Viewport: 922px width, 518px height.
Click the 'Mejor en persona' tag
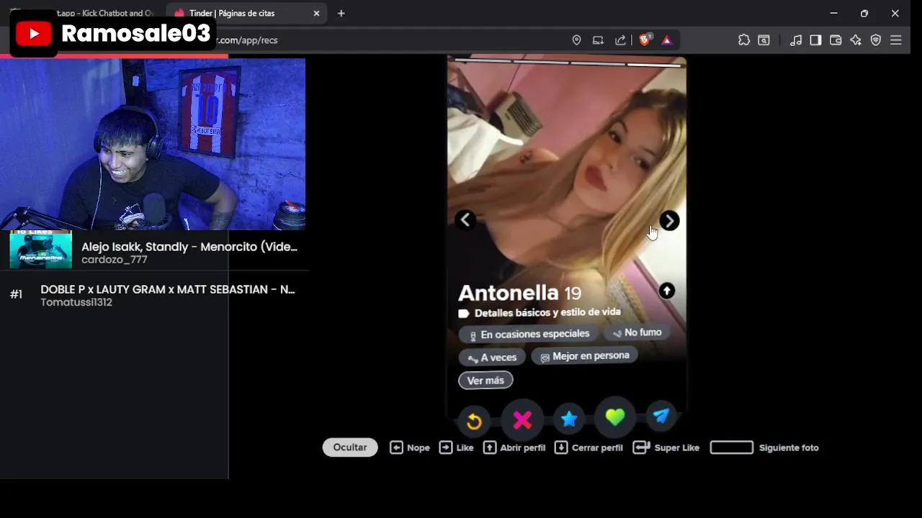click(x=584, y=356)
